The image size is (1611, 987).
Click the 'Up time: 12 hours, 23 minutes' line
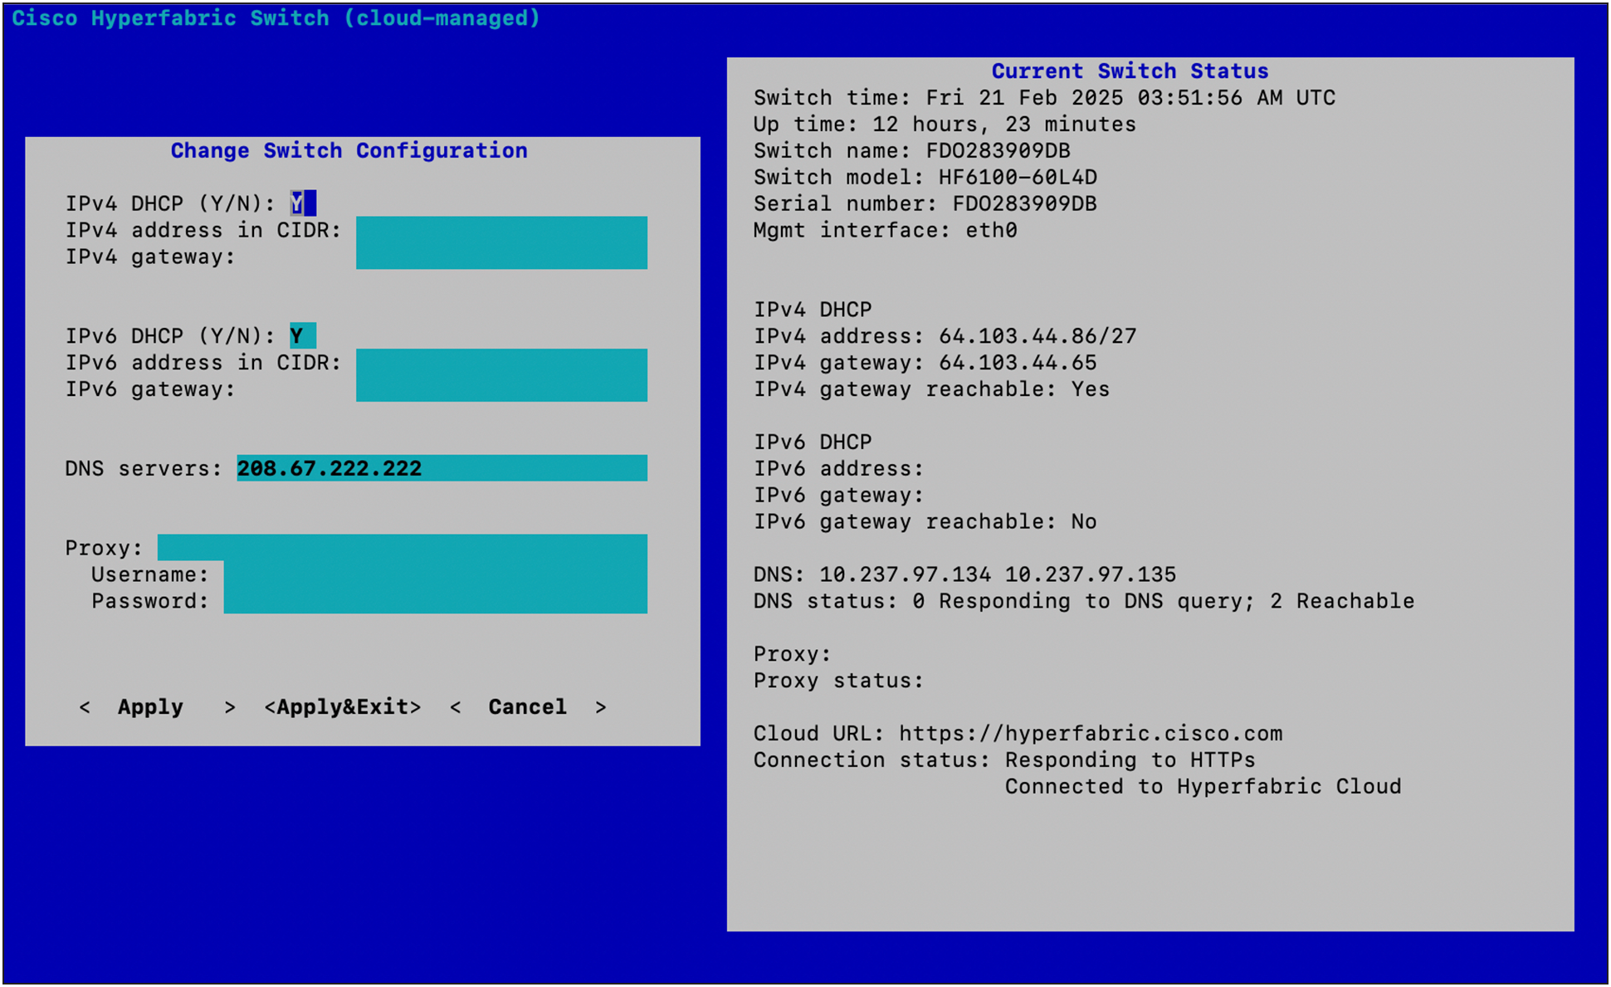pos(945,125)
